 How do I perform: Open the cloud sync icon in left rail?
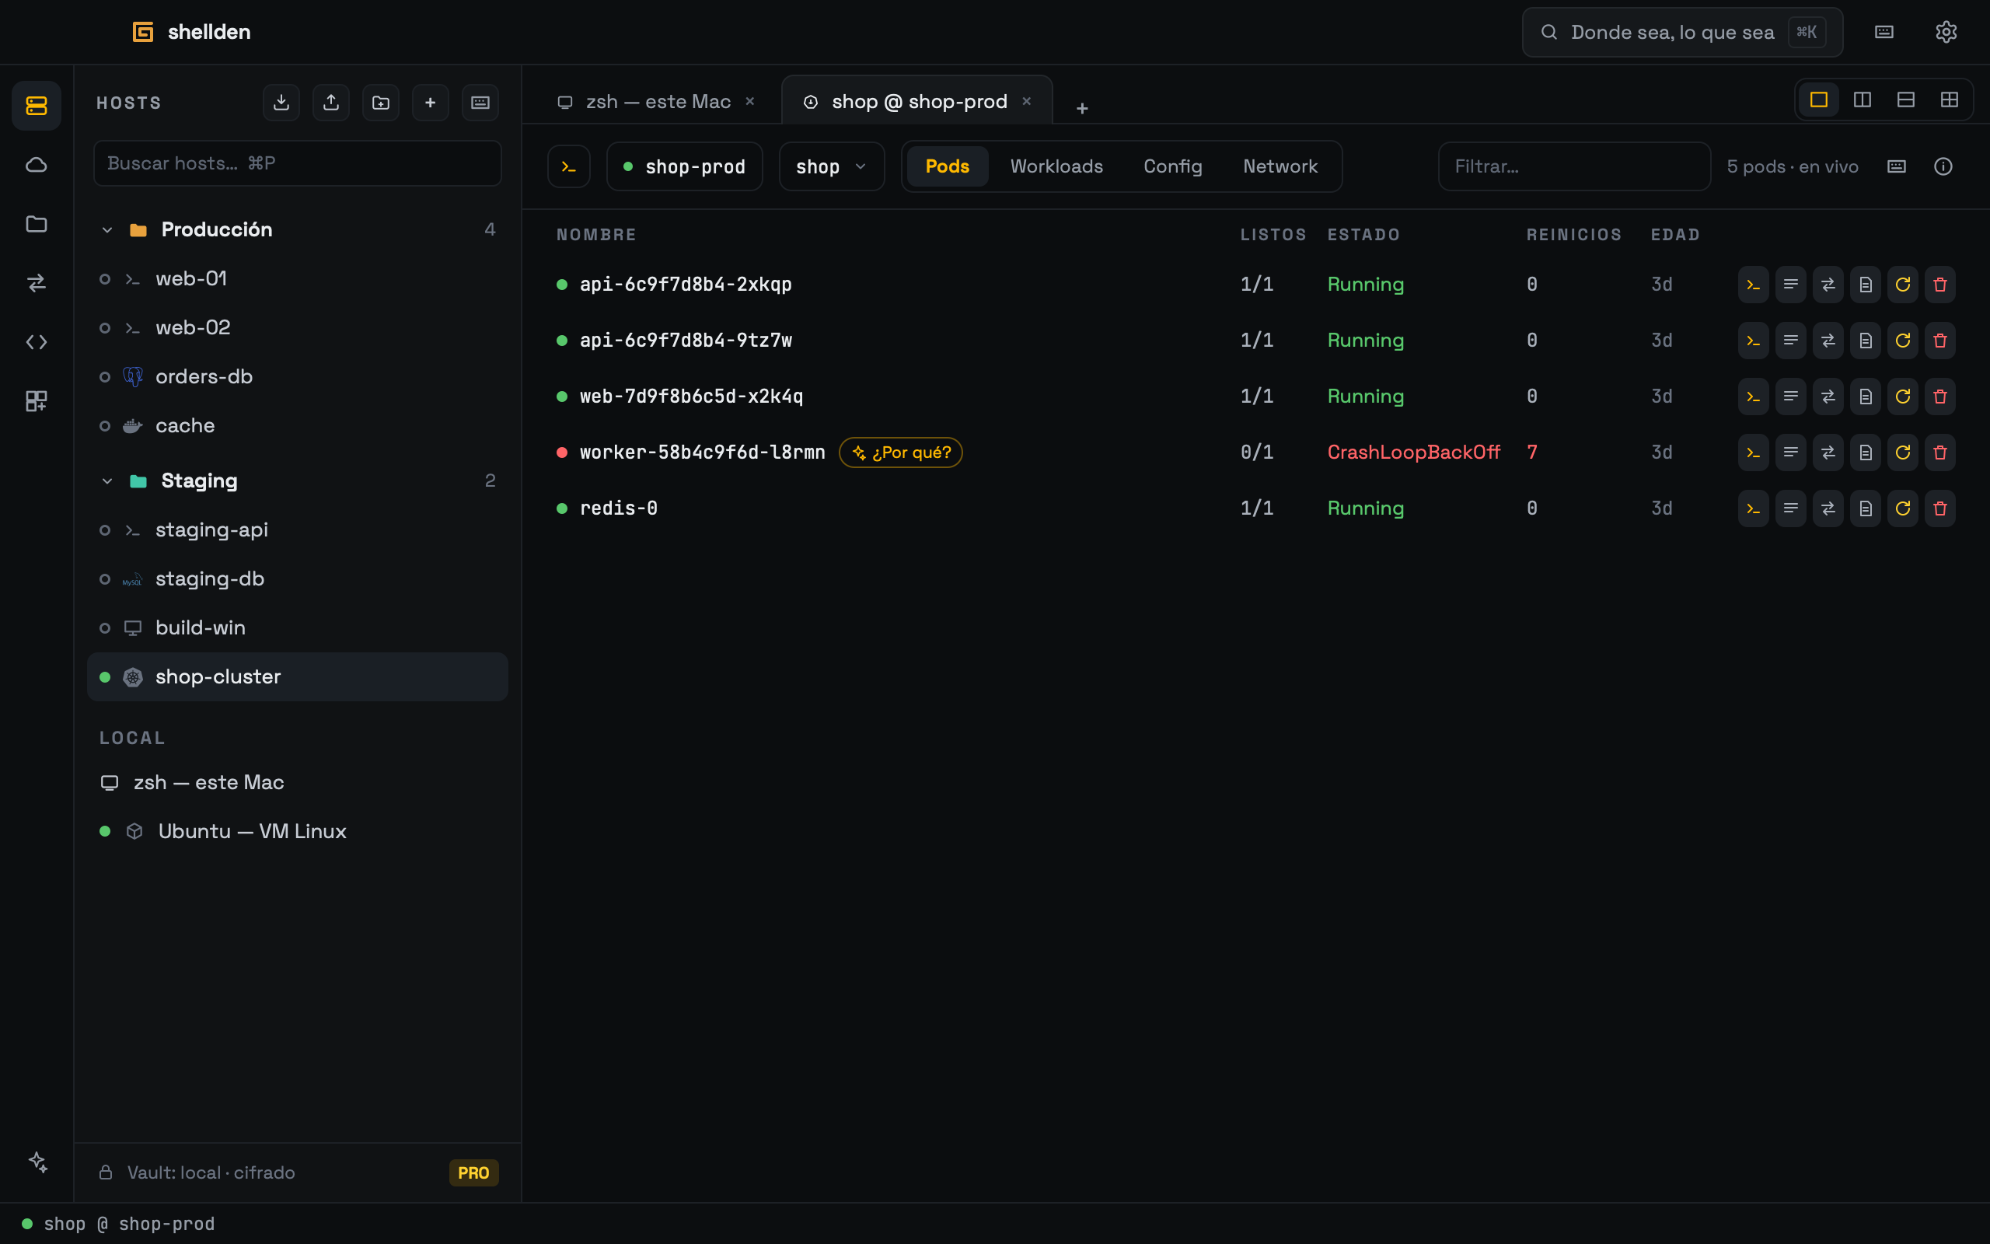(37, 165)
